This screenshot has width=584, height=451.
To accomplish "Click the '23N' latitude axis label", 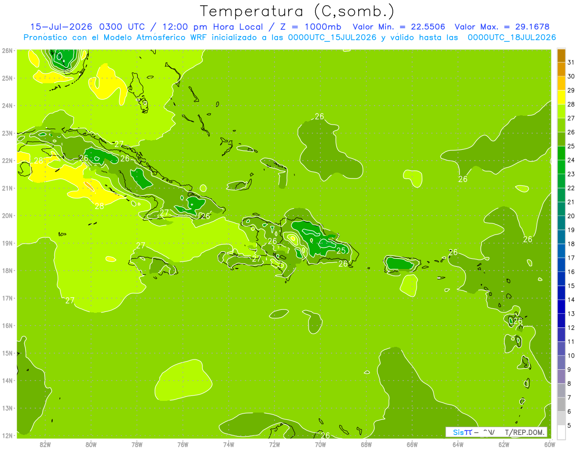I will tap(7, 133).
